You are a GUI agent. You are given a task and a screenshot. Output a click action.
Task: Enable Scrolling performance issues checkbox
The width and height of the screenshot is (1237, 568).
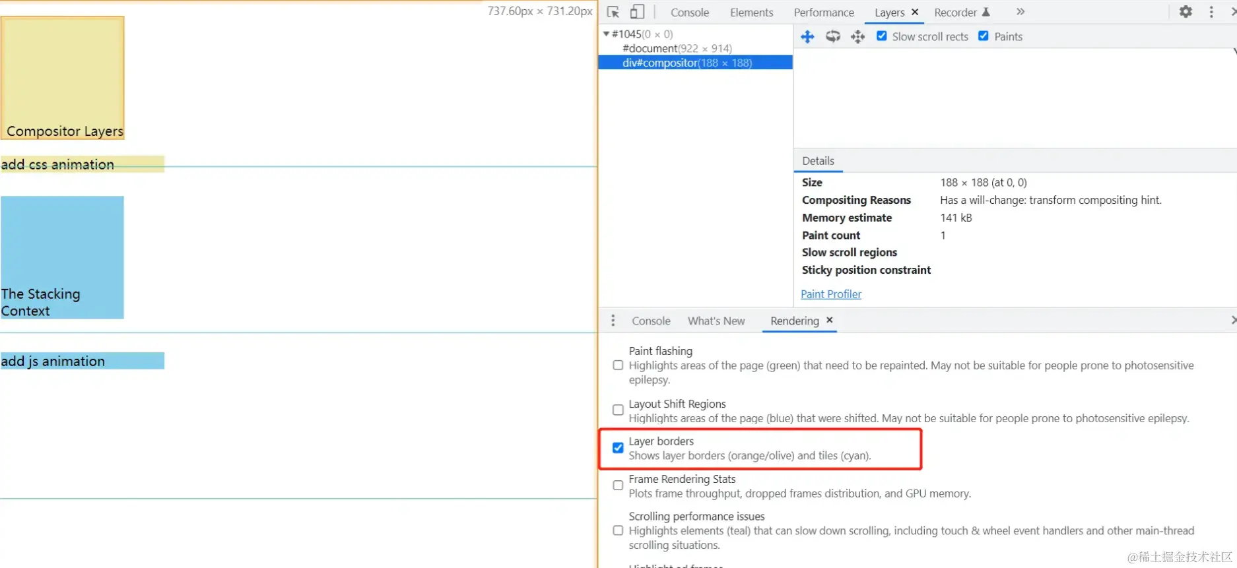click(x=618, y=530)
